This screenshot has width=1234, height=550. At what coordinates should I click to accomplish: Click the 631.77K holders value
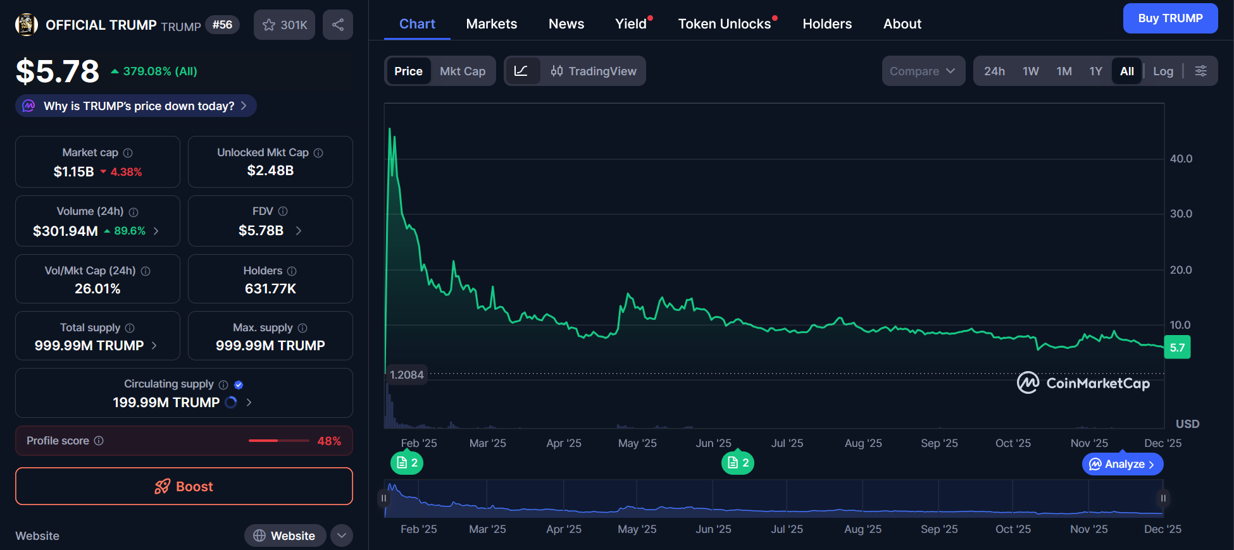pos(270,288)
